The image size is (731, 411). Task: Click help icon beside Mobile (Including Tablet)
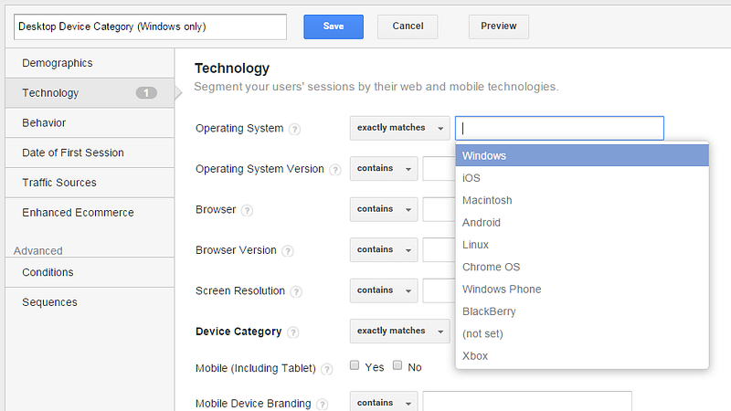(327, 369)
